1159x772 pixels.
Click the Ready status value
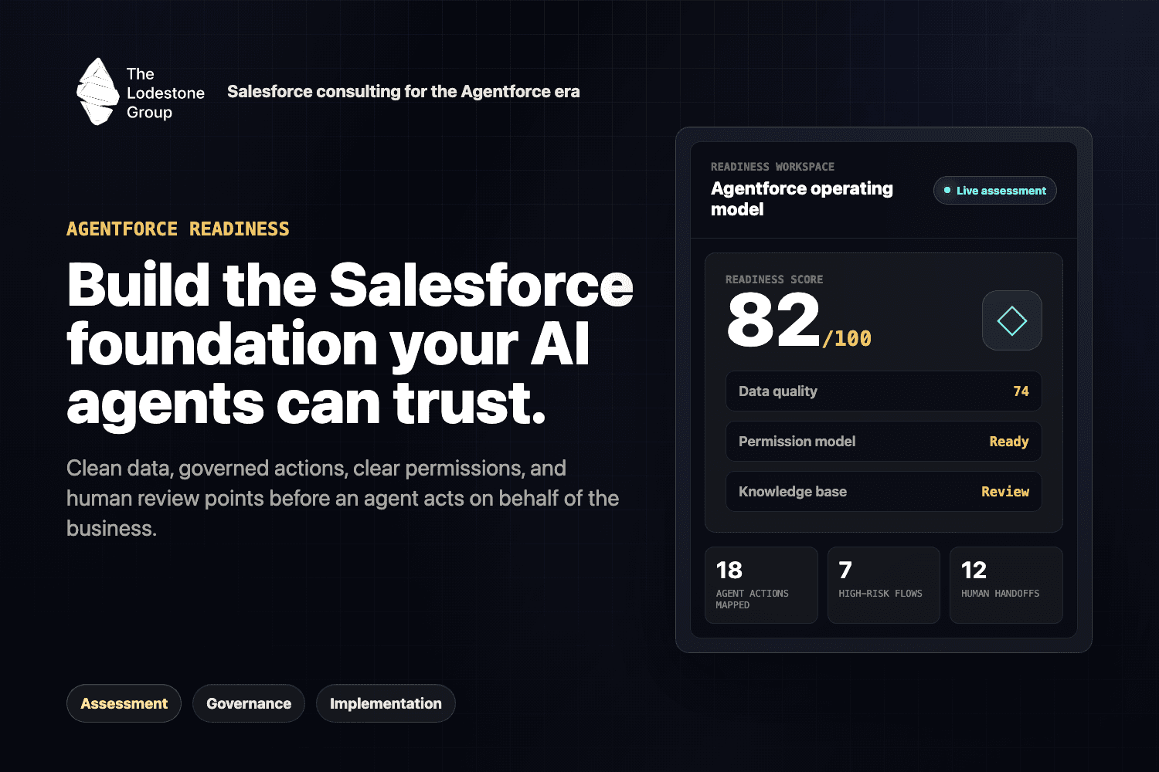pos(1009,442)
